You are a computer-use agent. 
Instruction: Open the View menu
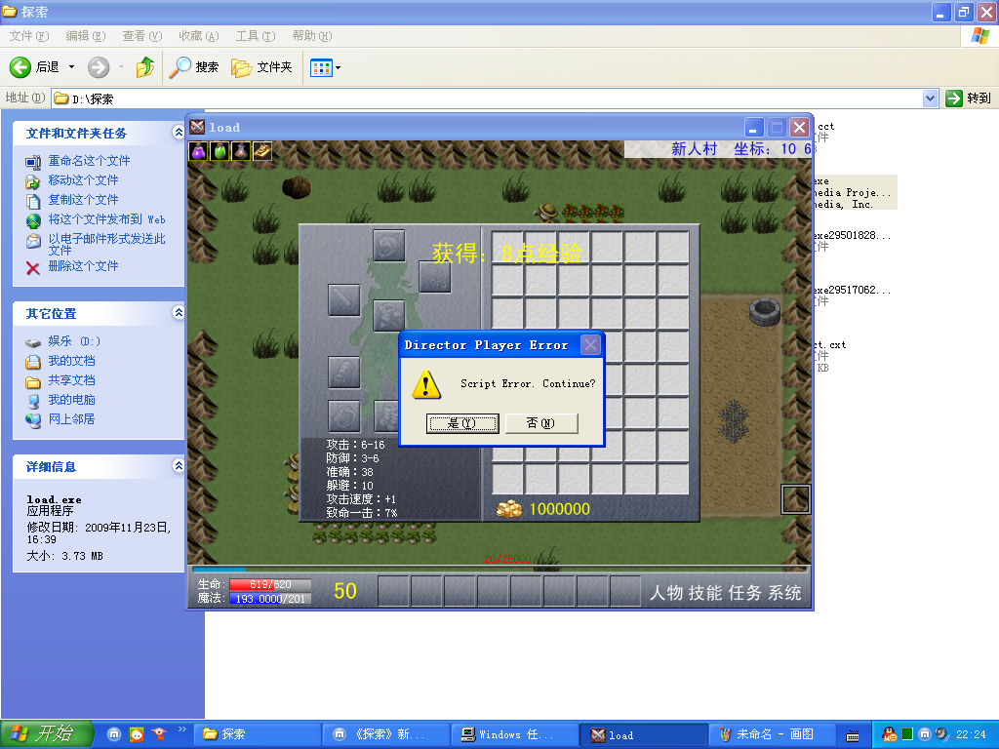coord(142,36)
